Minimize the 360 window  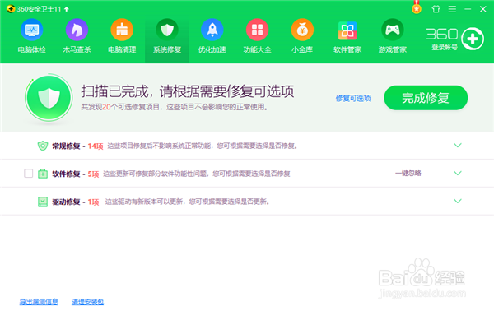(468, 9)
